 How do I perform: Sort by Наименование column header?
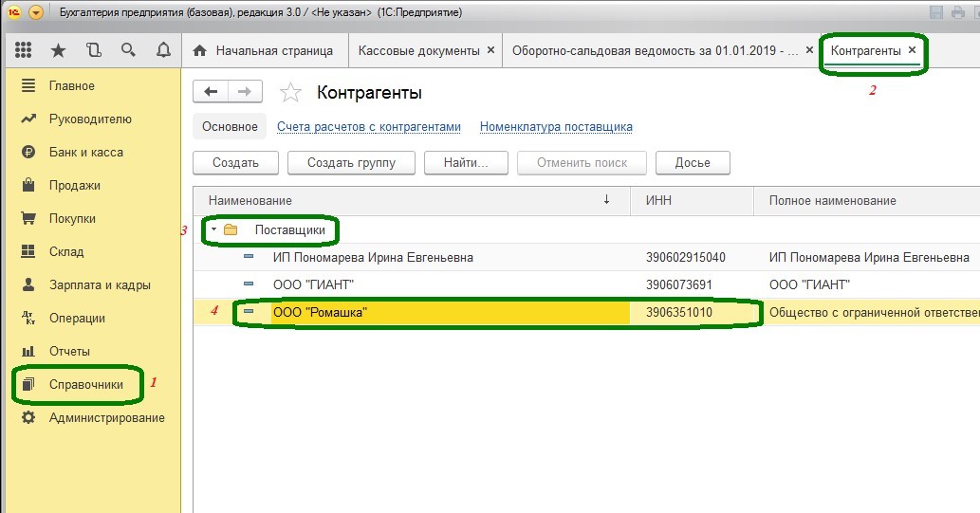(x=411, y=201)
